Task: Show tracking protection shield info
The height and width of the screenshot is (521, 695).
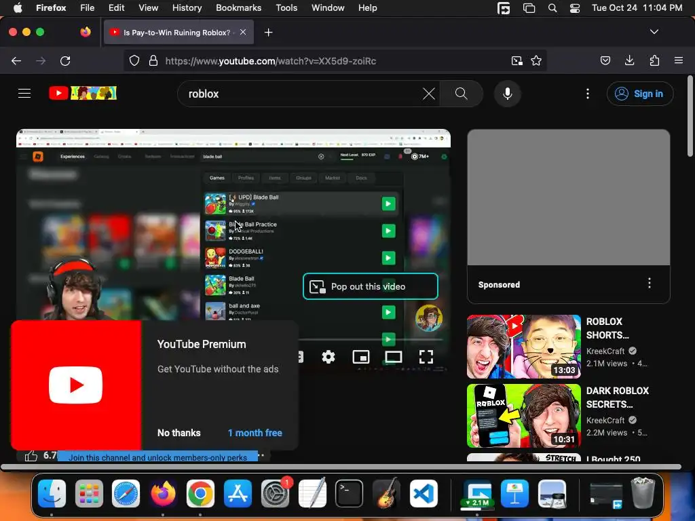Action: pos(134,60)
